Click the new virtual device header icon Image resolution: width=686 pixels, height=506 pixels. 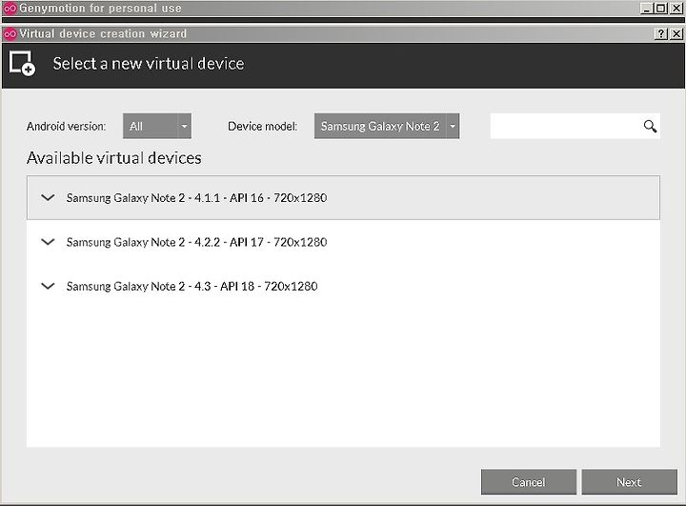22,64
